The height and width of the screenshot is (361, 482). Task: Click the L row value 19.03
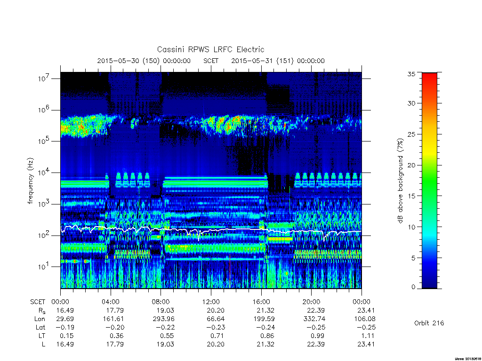[x=165, y=344]
